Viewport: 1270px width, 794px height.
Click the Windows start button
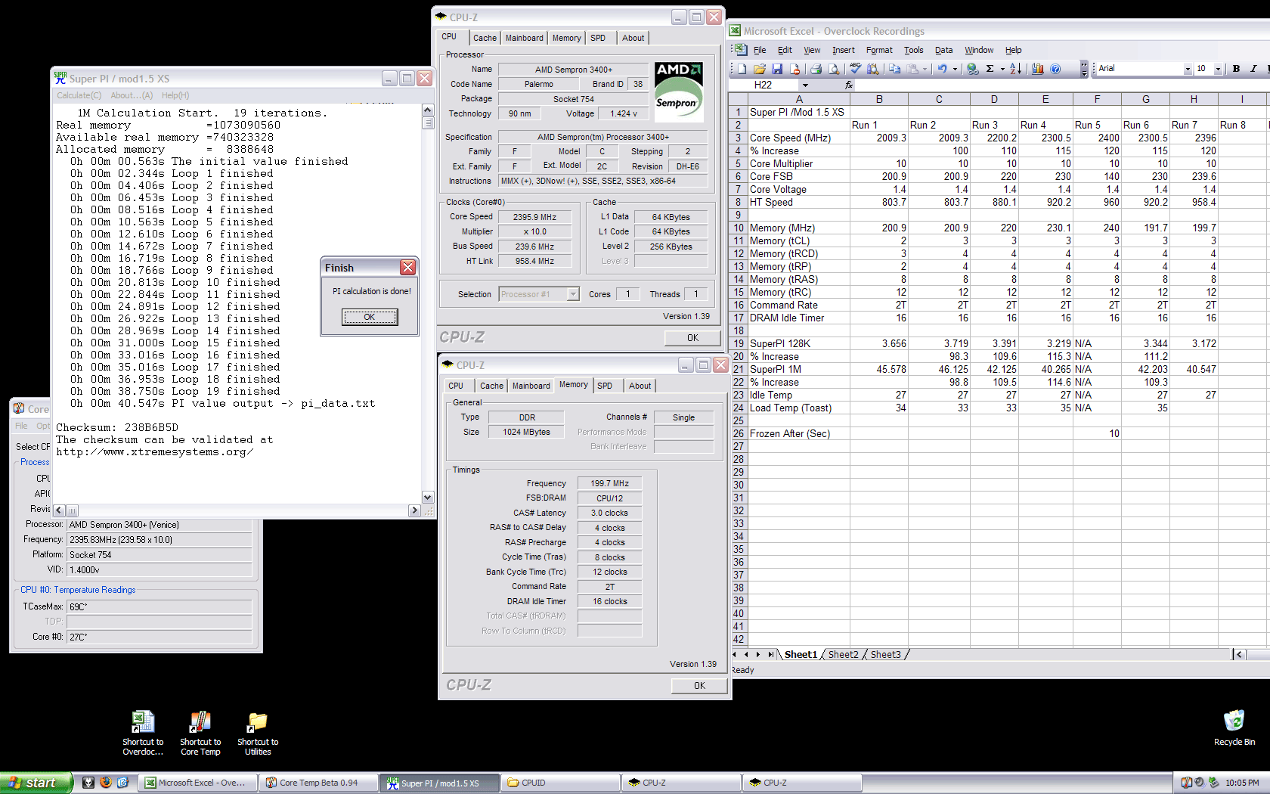[36, 783]
